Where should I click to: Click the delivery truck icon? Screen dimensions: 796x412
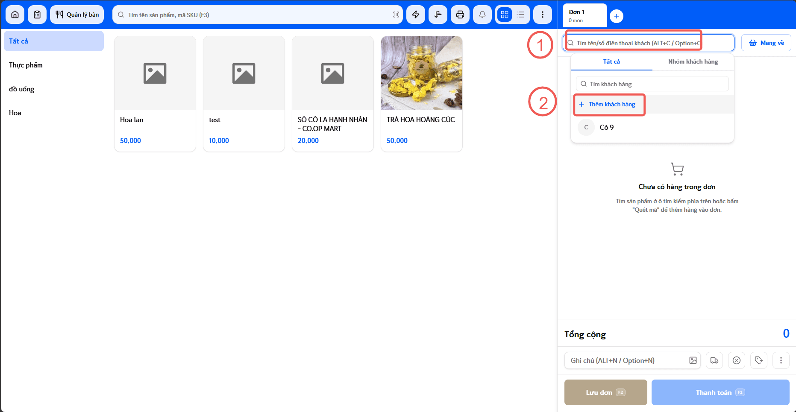click(714, 360)
